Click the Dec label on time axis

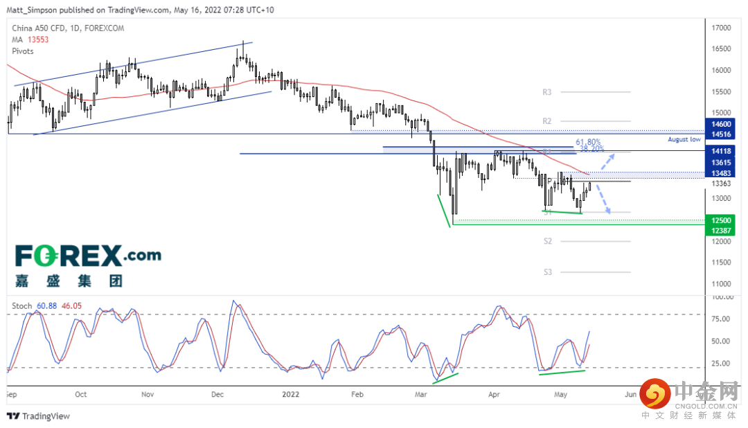pyautogui.click(x=217, y=395)
